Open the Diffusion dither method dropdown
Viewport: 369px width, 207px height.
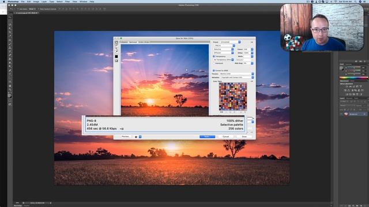point(223,53)
